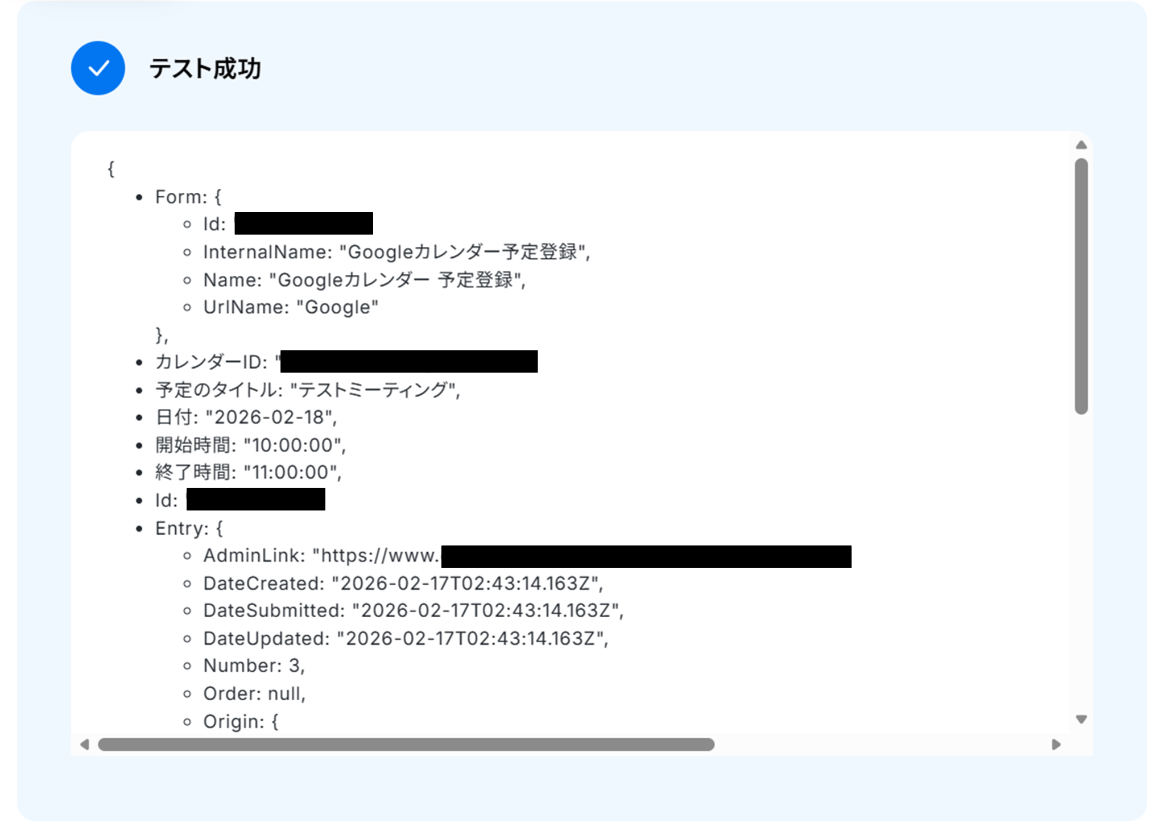Click the horizontal scrollbar thumb
This screenshot has width=1165, height=831.
pyautogui.click(x=406, y=745)
